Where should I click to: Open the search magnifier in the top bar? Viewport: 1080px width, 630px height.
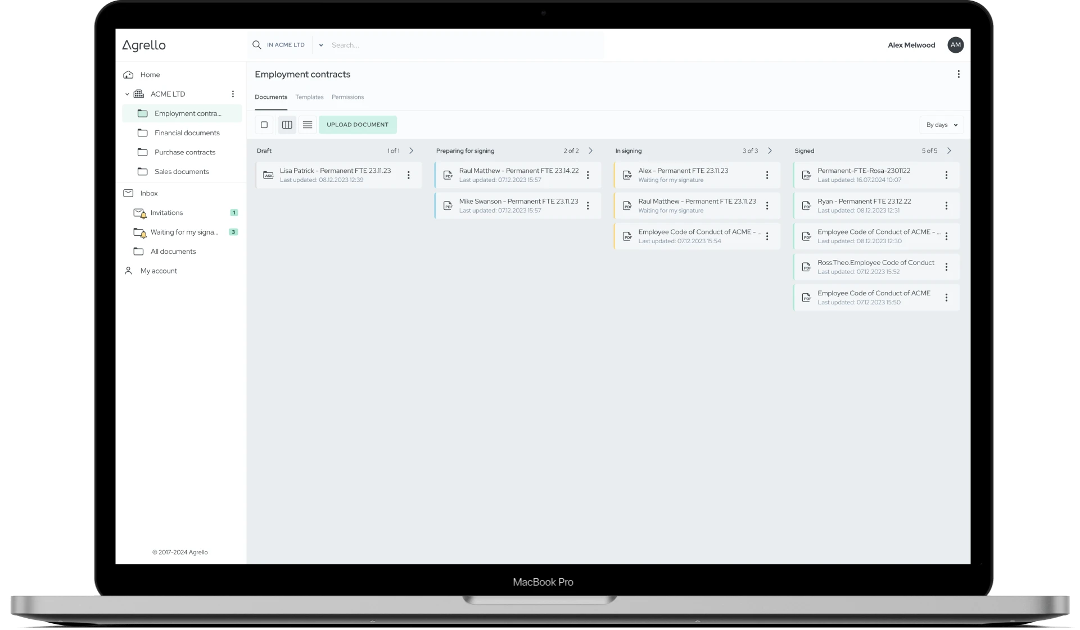point(256,45)
